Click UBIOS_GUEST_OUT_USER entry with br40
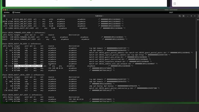Screen dimensions: 199x112 pos(24,28)
